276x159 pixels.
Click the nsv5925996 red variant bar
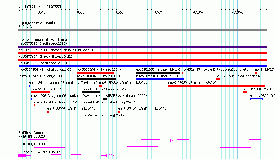[95, 73]
